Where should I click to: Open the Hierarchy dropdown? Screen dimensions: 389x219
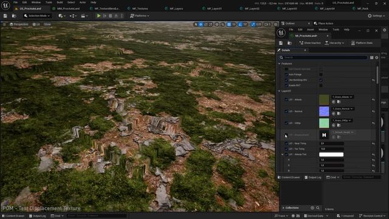click(334, 43)
